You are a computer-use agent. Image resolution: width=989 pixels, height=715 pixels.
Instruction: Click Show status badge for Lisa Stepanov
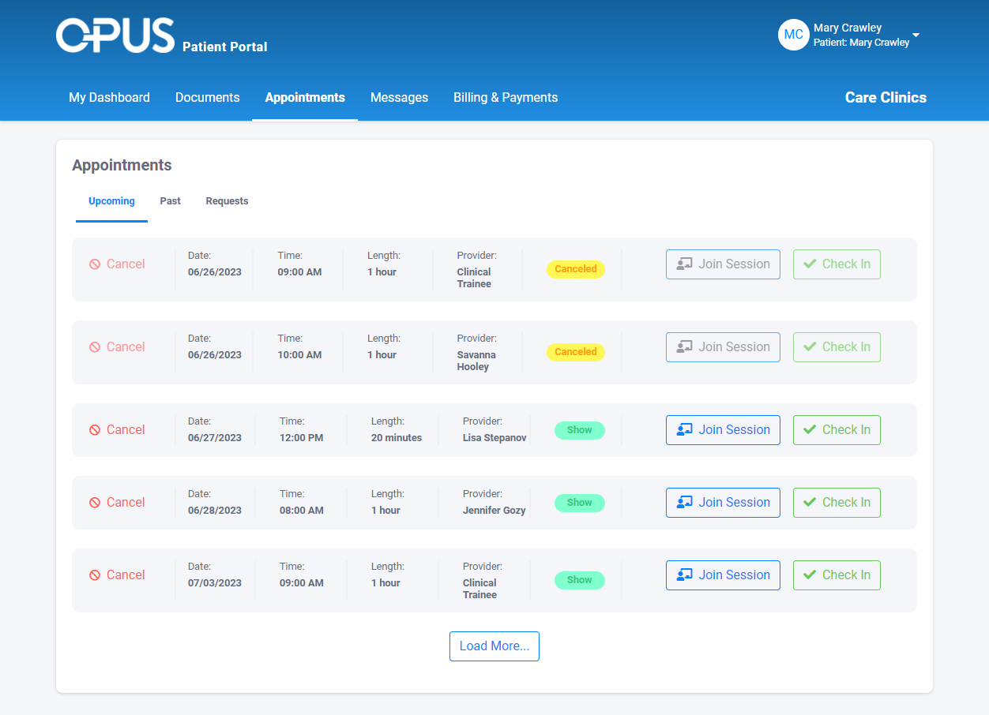click(x=580, y=430)
